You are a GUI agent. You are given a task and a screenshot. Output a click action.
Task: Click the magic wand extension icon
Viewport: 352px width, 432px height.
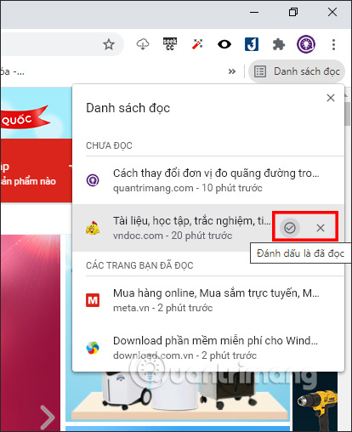click(x=197, y=44)
